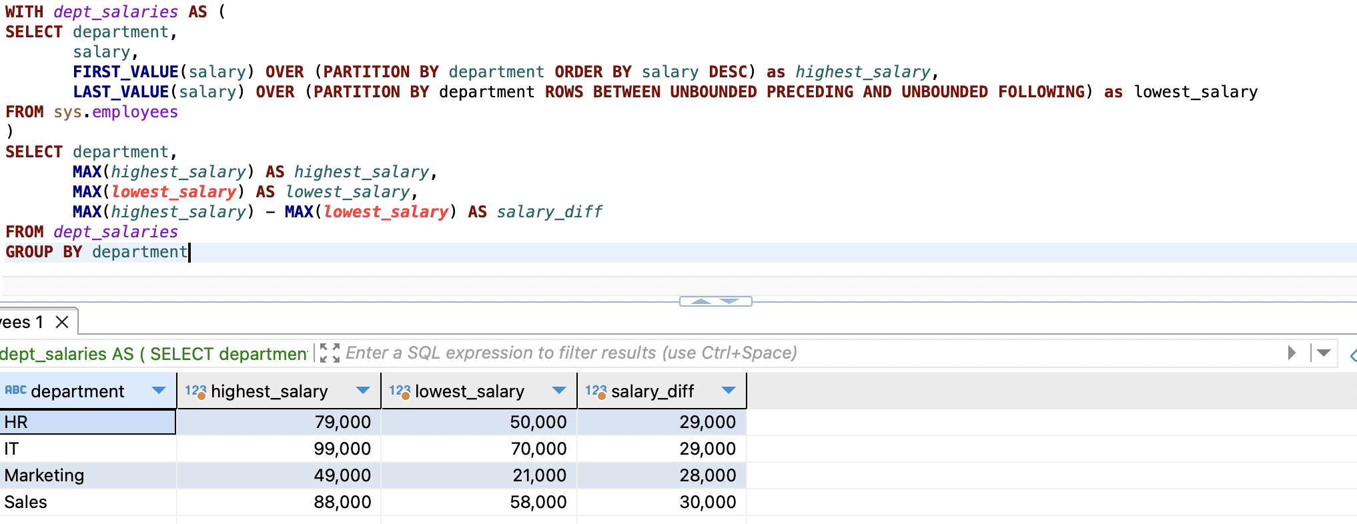Click sys.employees table name in editor
Screen dimensions: 1357x524
pos(115,112)
